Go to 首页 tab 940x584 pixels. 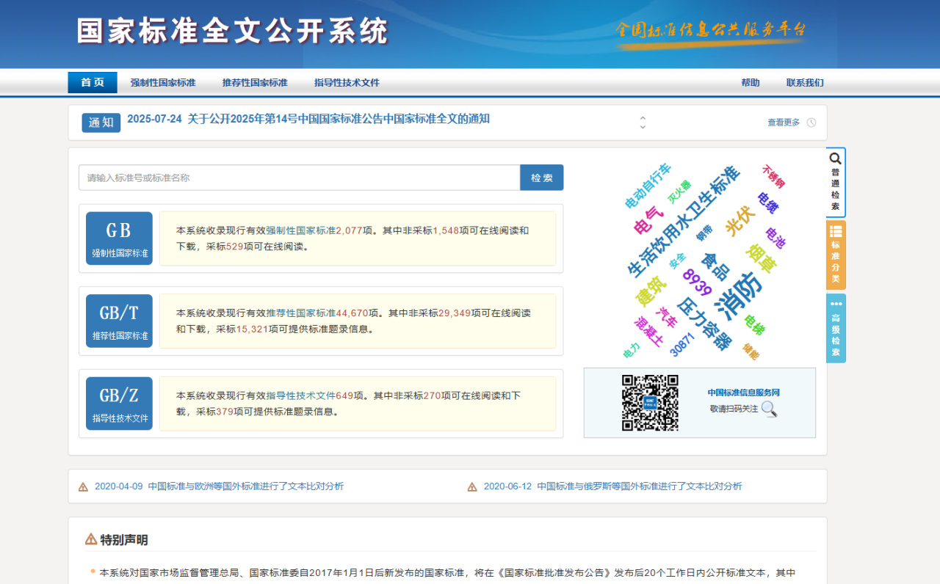click(x=93, y=82)
